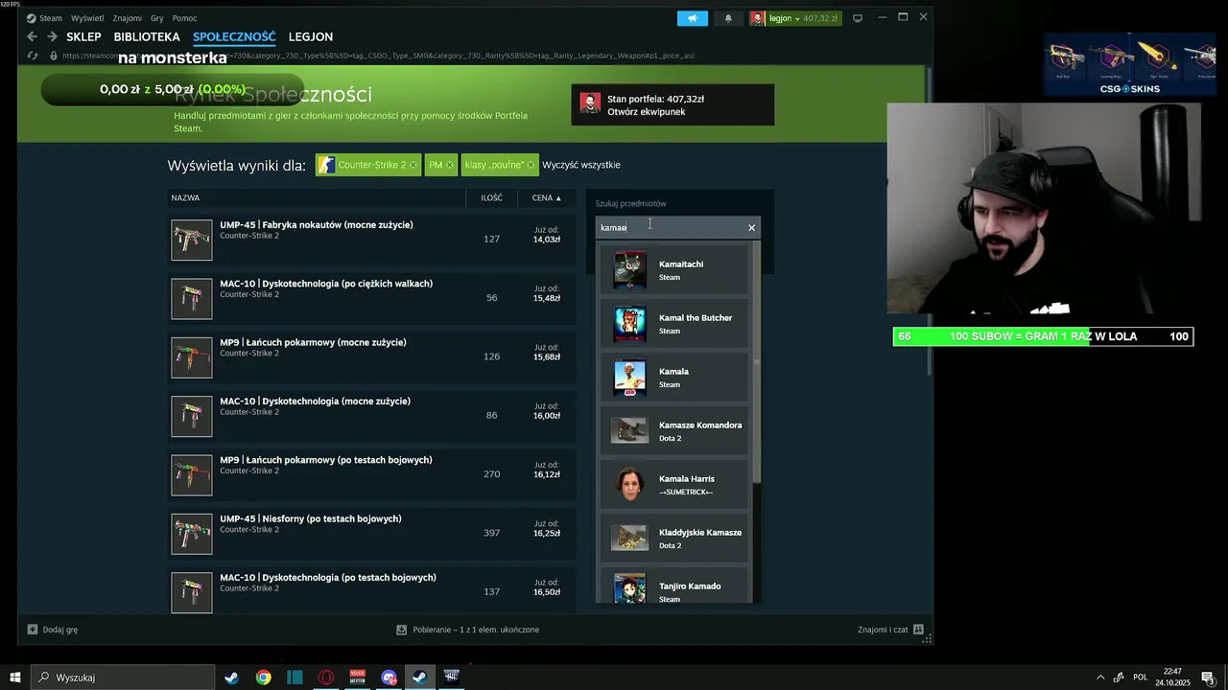Click UMP-45 Fabryka nokautów weapon icon
This screenshot has height=690, width=1228.
(x=192, y=240)
